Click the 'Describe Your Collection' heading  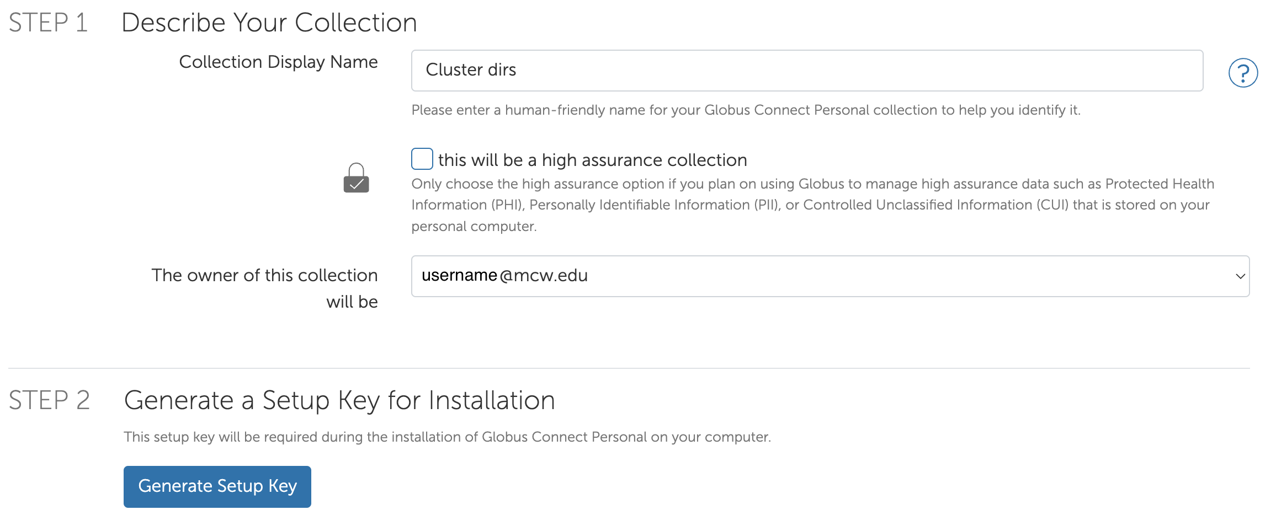point(269,23)
